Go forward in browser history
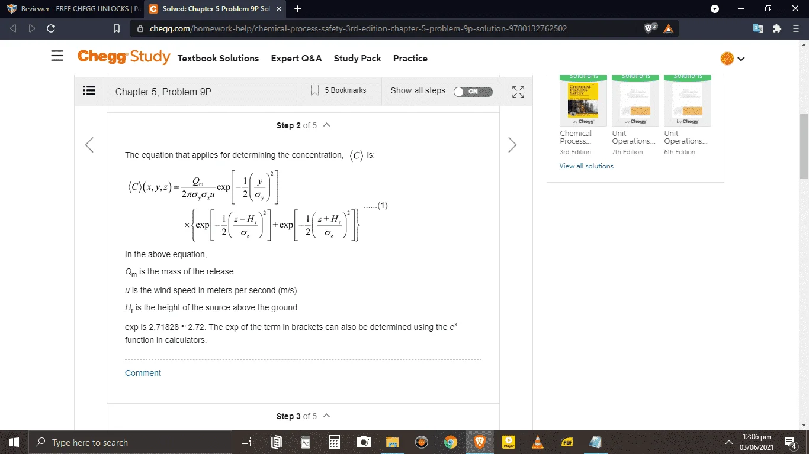The image size is (809, 454). click(x=32, y=28)
